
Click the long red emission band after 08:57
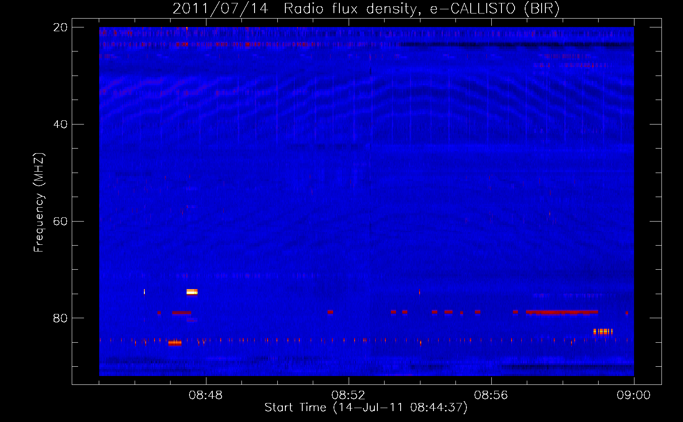[562, 312]
